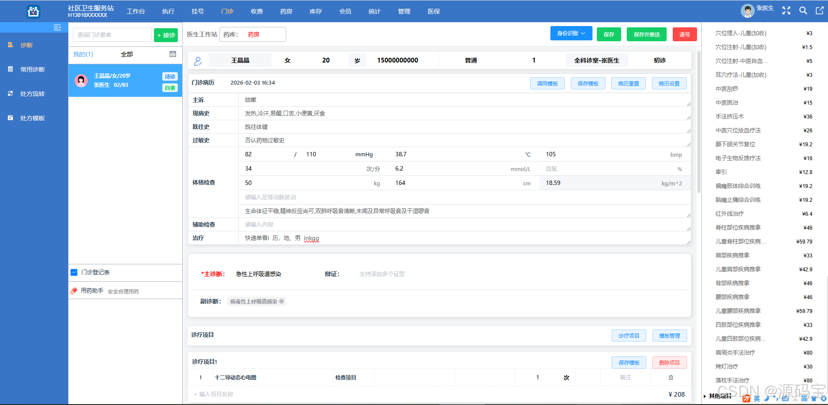Open the 处方流转 sidebar item
828x405 pixels.
click(33, 94)
